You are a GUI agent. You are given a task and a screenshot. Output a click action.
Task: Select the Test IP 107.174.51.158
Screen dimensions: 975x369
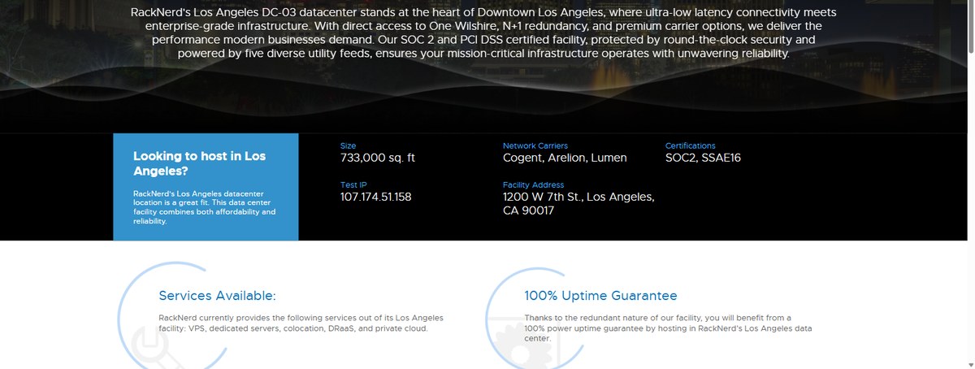pos(375,197)
